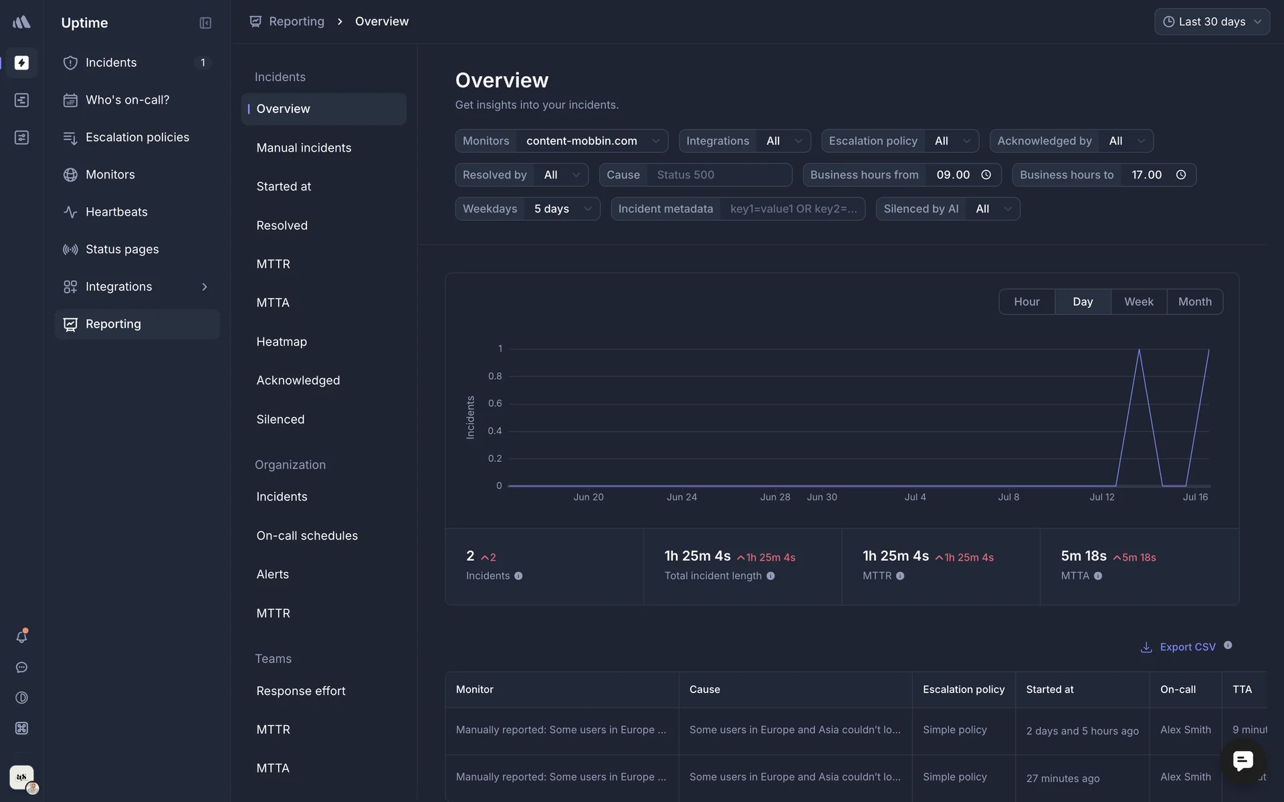Expand the Integrations sidebar submenu
1284x802 pixels.
(205, 287)
